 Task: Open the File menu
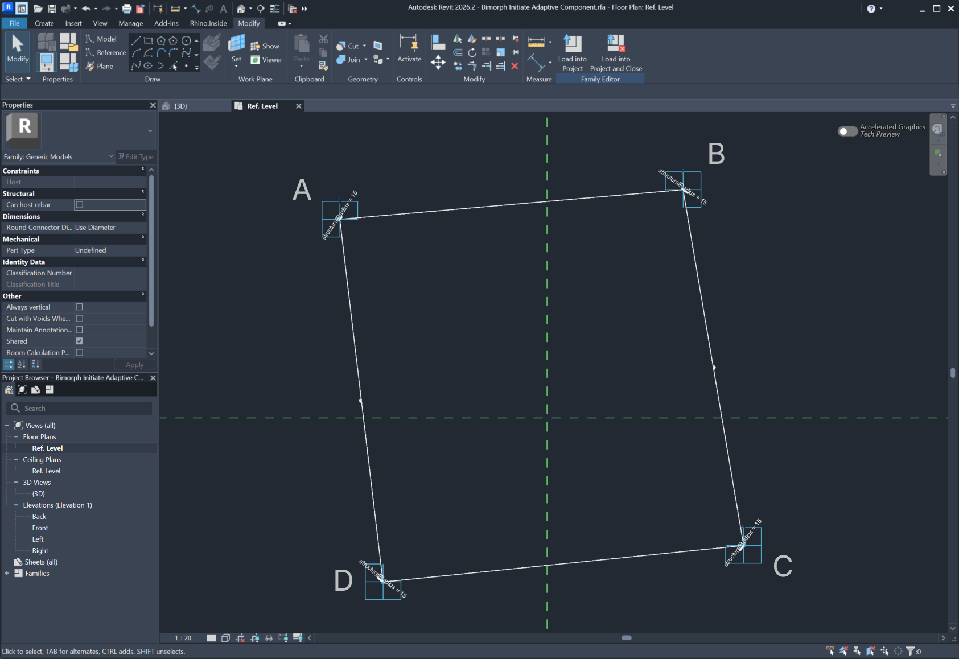[x=14, y=23]
